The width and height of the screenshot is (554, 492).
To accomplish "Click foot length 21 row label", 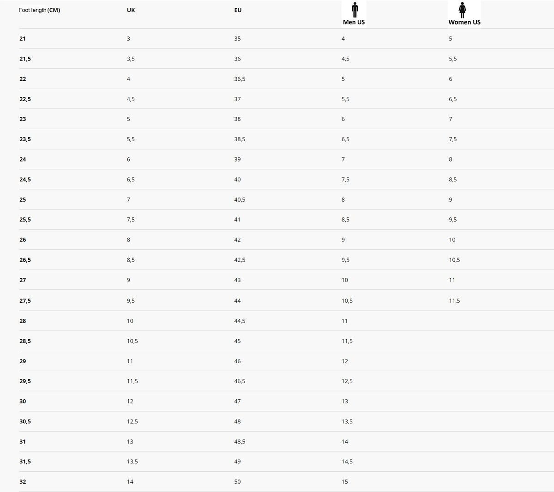I will pos(23,39).
